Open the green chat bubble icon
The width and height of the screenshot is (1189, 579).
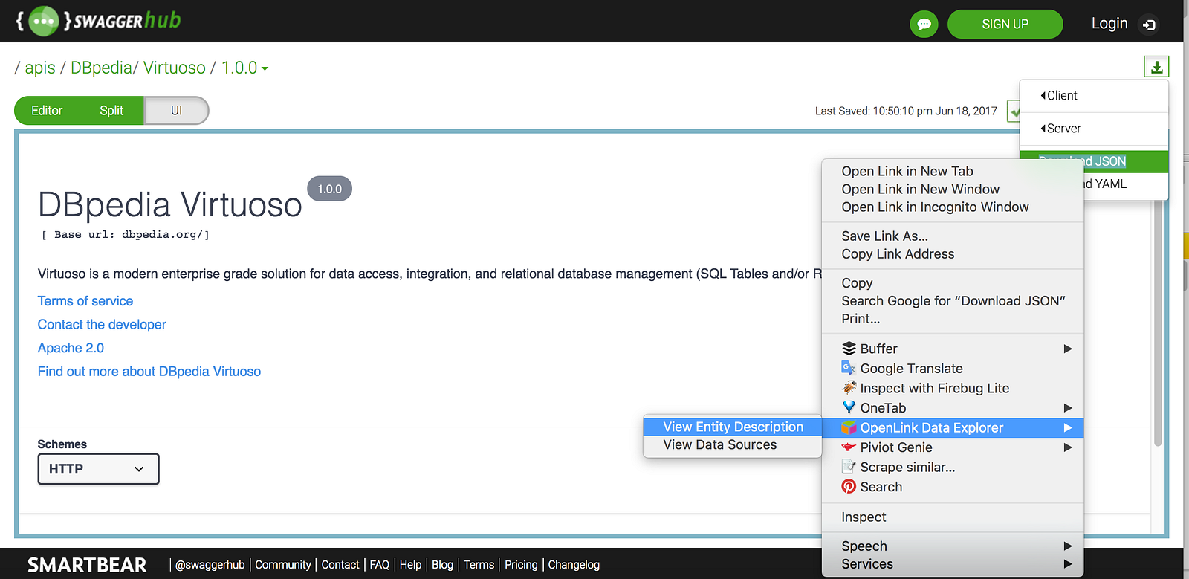924,24
